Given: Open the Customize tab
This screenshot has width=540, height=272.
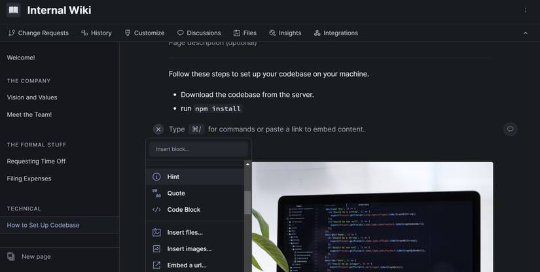Looking at the screenshot, I should point(145,33).
